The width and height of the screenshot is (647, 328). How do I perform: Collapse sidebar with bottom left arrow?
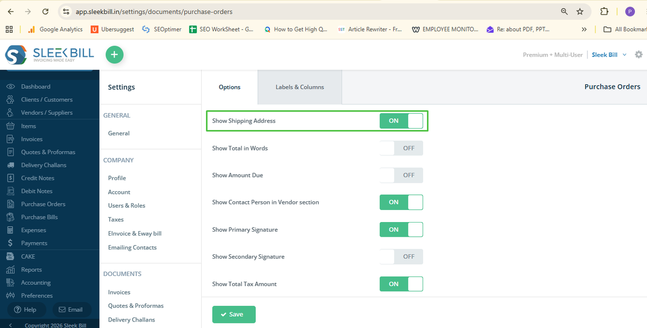pyautogui.click(x=10, y=325)
